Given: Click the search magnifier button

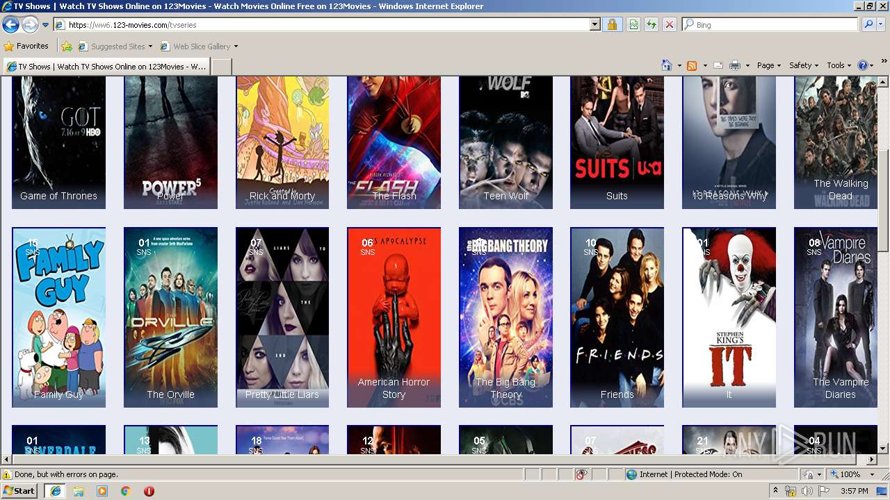Looking at the screenshot, I should pyautogui.click(x=868, y=25).
